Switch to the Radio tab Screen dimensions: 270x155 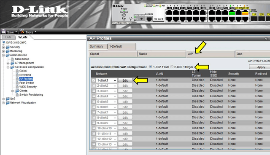pos(162,54)
